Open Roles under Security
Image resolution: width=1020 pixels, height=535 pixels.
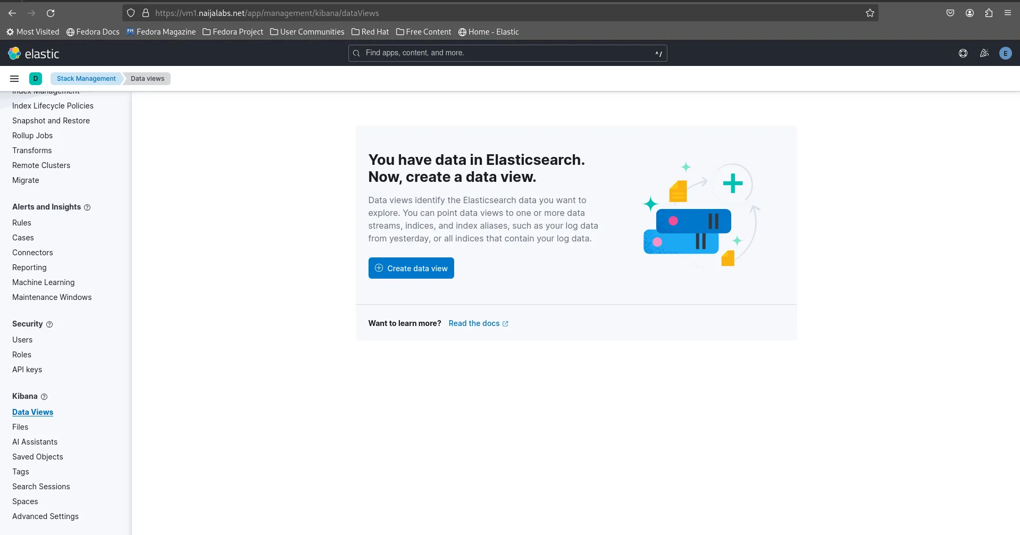(x=22, y=355)
